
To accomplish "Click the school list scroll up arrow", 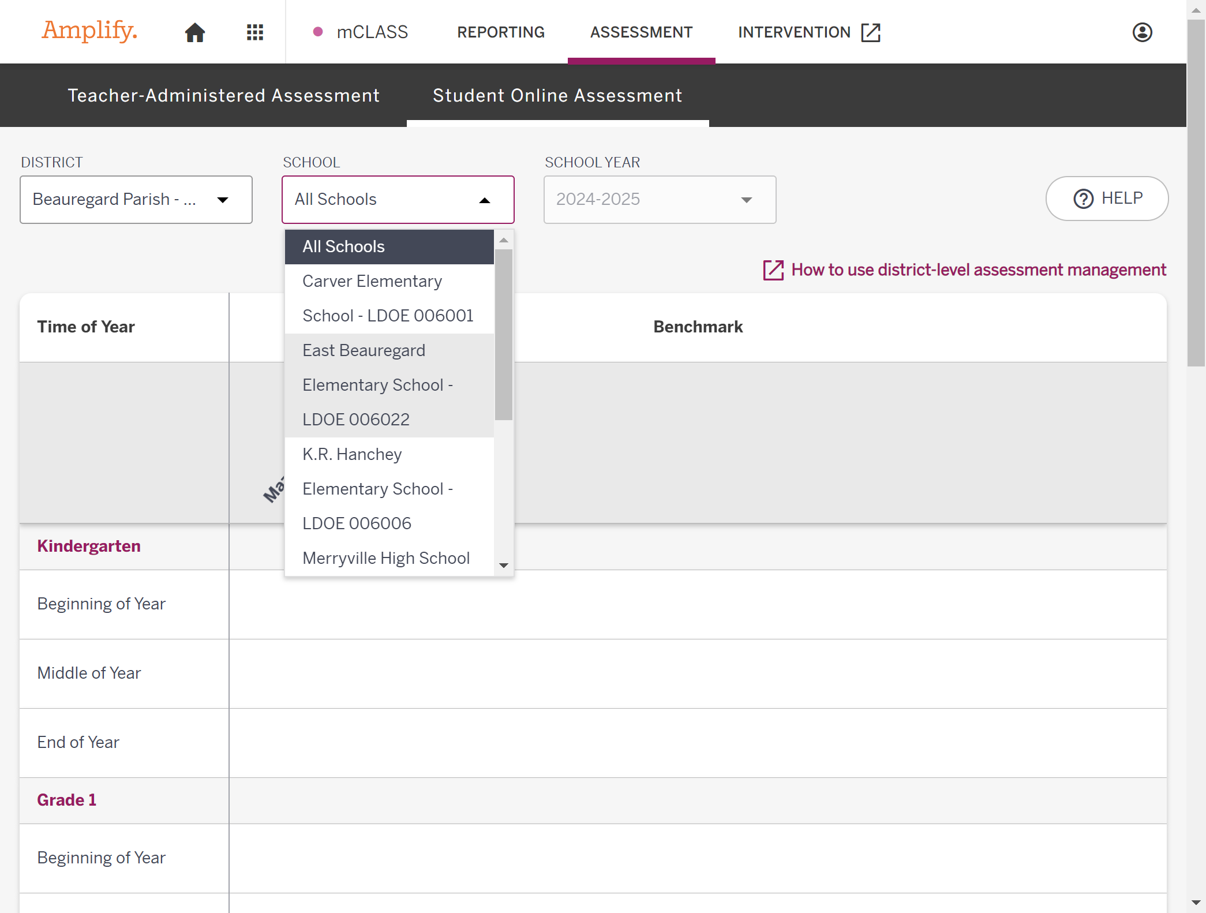I will [504, 240].
